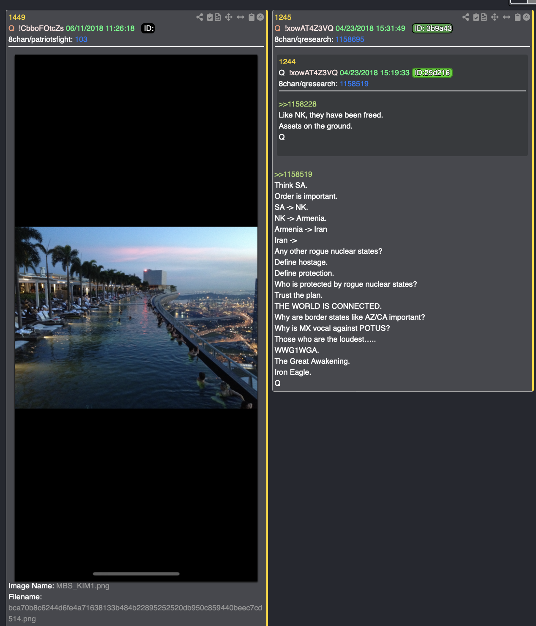The height and width of the screenshot is (626, 536).
Task: Click tripcode !xowAT4Z3VQ on post 1245
Action: (x=309, y=28)
